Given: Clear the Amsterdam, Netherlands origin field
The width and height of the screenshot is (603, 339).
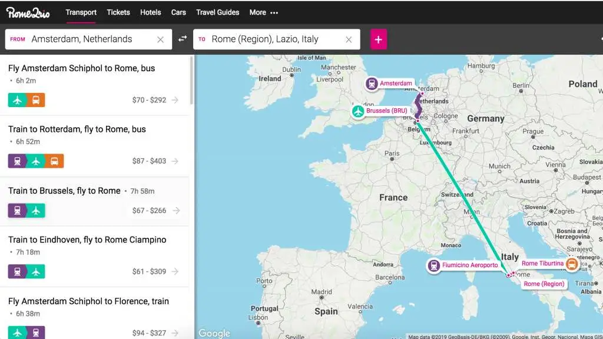Looking at the screenshot, I should [160, 39].
